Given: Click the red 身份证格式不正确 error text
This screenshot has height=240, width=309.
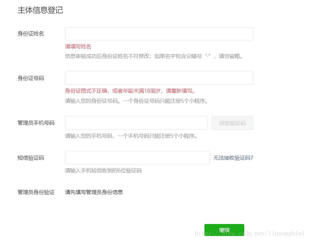Looking at the screenshot, I should tap(130, 91).
